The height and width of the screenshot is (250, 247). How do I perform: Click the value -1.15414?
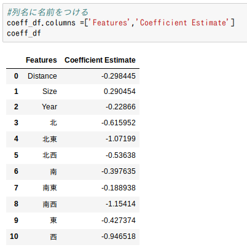(120, 204)
